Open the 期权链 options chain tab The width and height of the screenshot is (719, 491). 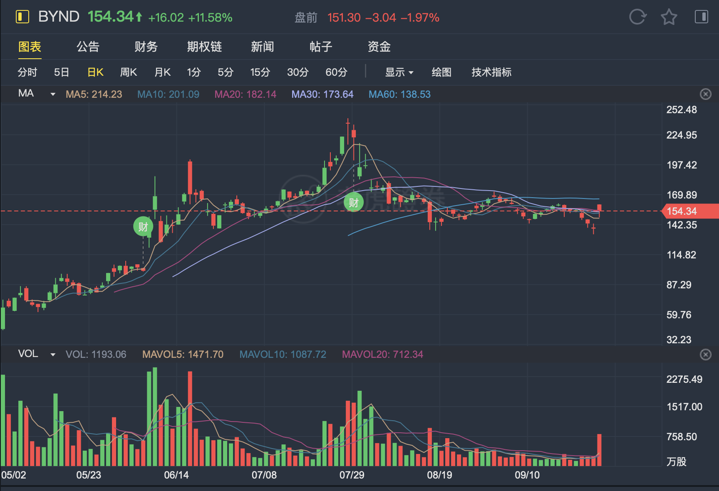coord(204,47)
